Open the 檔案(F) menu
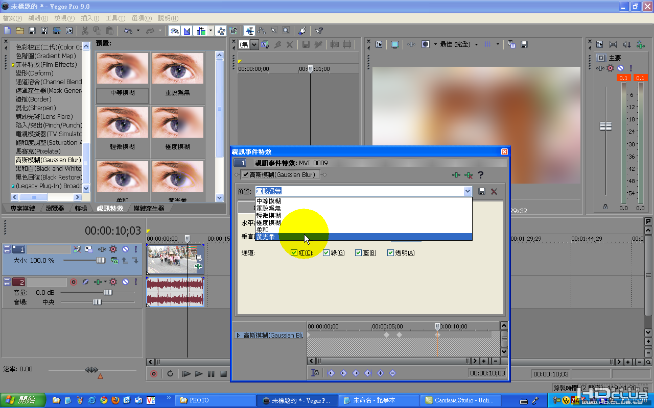 [x=12, y=18]
